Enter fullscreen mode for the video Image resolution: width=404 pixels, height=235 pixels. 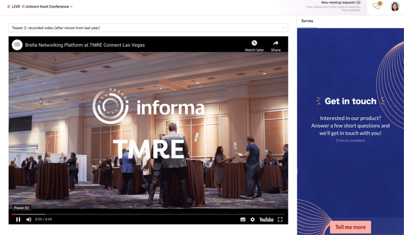(280, 220)
